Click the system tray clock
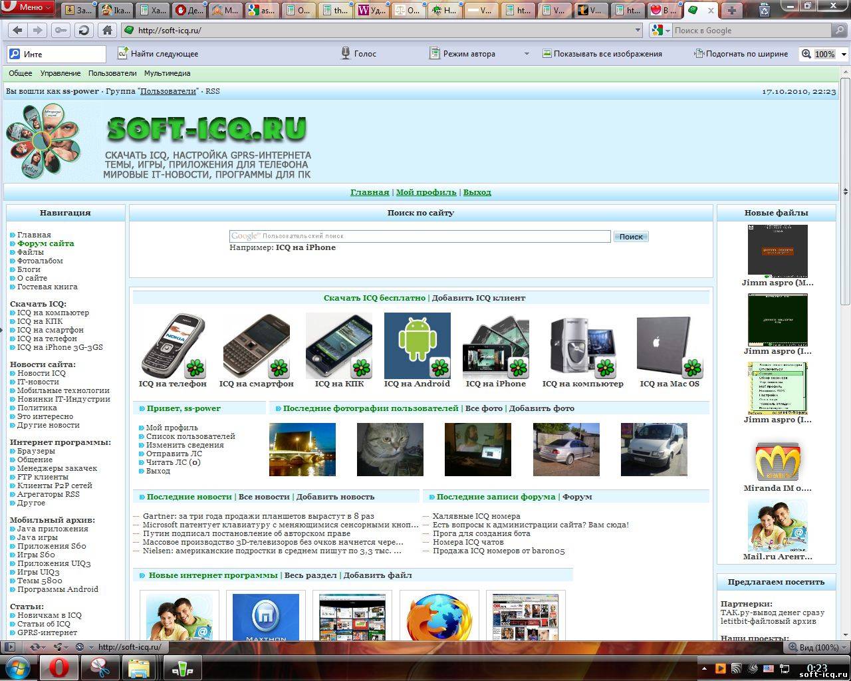Viewport: 851px width, 681px height. tap(817, 667)
